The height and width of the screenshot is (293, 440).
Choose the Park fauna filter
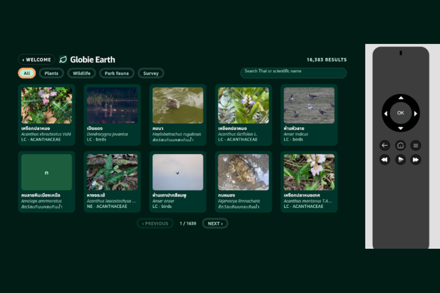[117, 73]
